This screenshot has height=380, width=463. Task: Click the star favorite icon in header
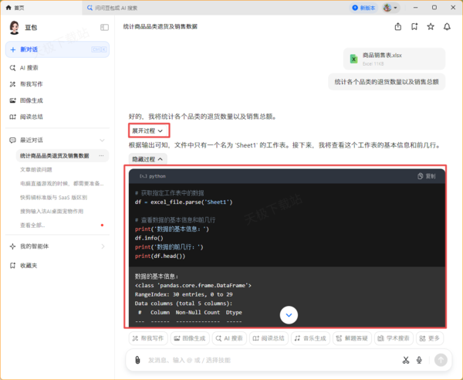coord(431,26)
